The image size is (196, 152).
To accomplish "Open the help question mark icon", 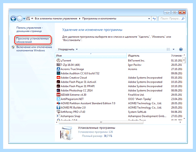I will [x=181, y=49].
